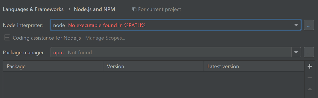
Task: Go to Languages & Frameworks breadcrumb
Action: point(33,9)
